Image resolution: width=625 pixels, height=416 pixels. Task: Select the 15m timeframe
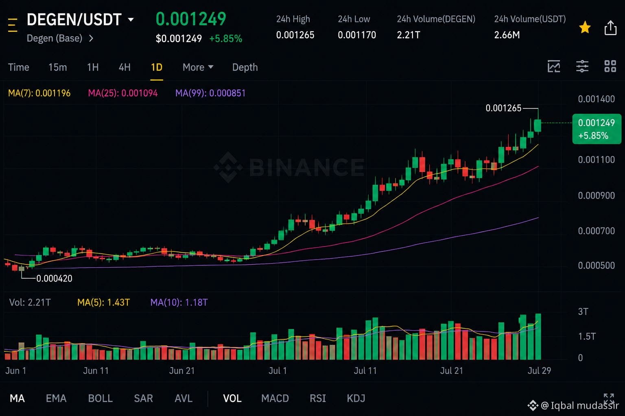pos(58,67)
